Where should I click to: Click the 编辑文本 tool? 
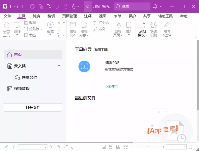click(x=73, y=29)
